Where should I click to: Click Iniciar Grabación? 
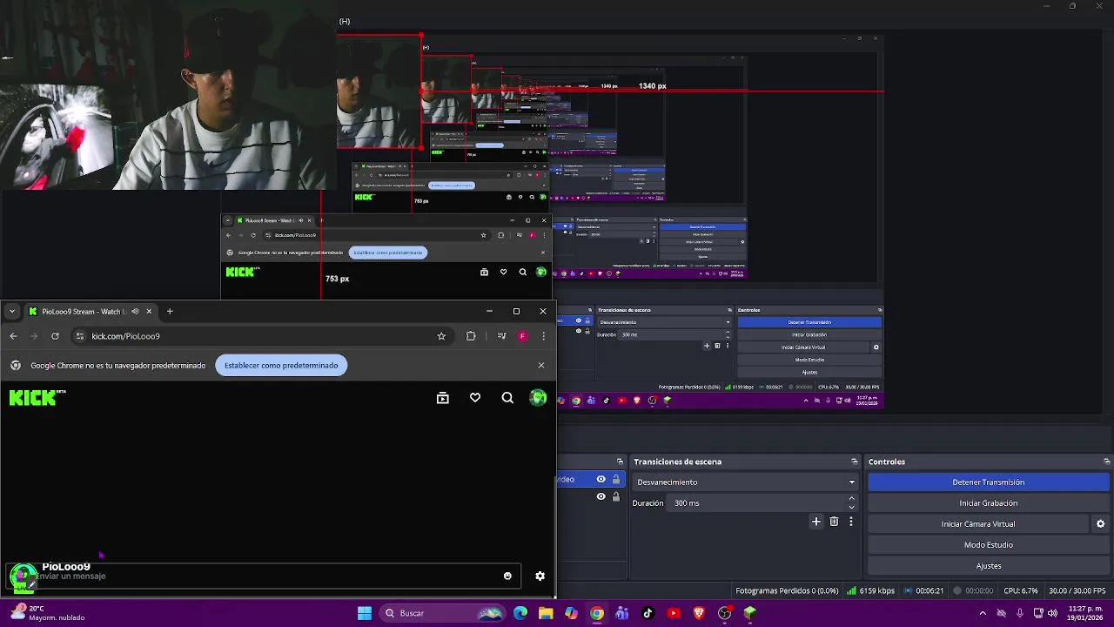coord(989,503)
